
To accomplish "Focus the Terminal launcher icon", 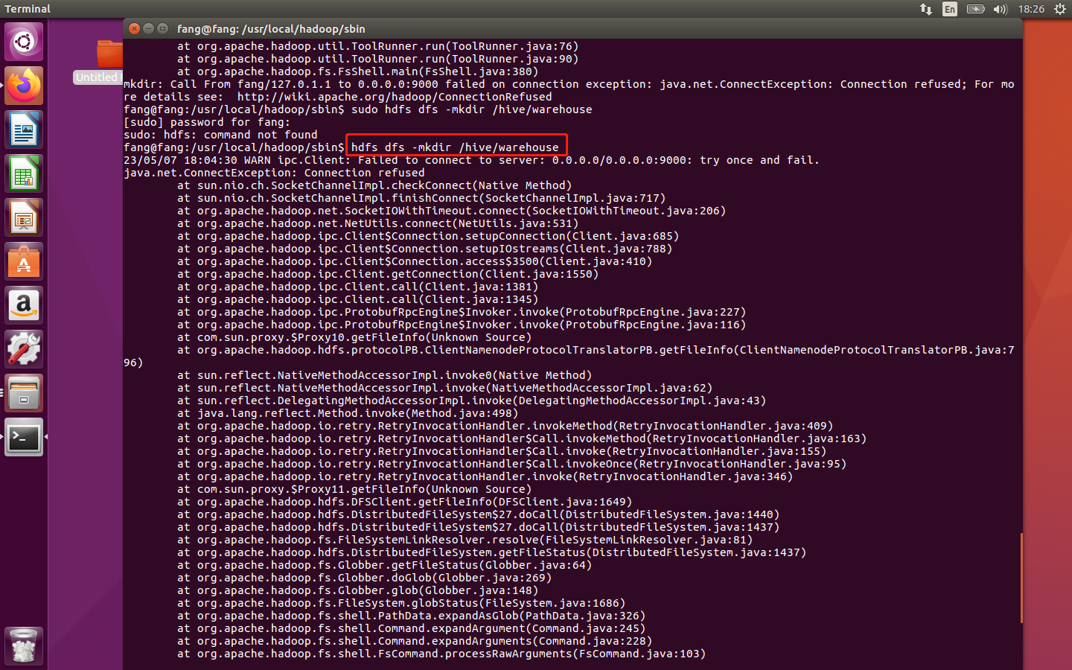I will point(24,437).
